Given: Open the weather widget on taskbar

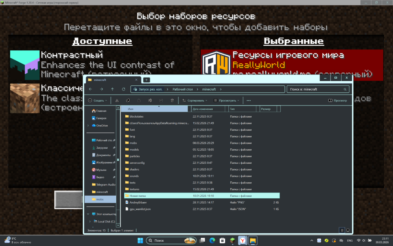Looking at the screenshot, I should (18, 240).
